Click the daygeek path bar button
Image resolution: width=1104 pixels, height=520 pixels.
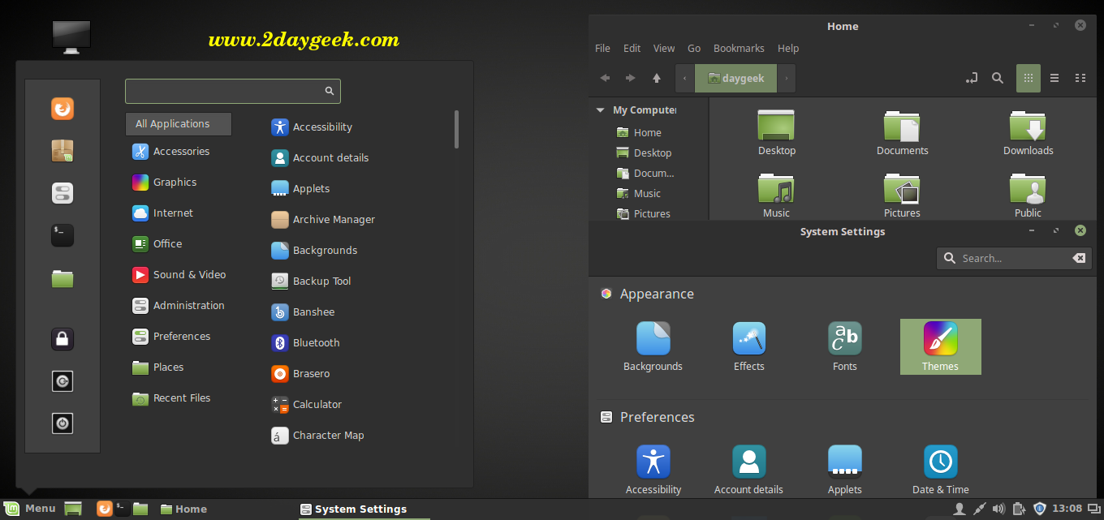735,79
